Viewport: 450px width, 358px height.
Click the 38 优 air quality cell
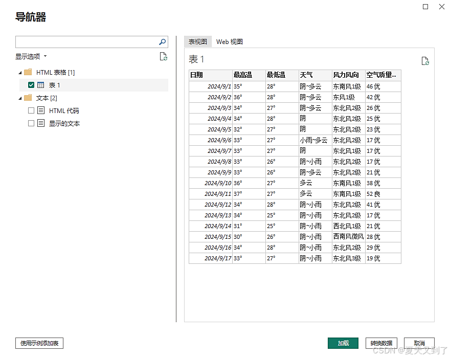coord(383,183)
